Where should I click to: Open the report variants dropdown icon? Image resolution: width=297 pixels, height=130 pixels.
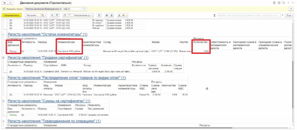point(44,15)
